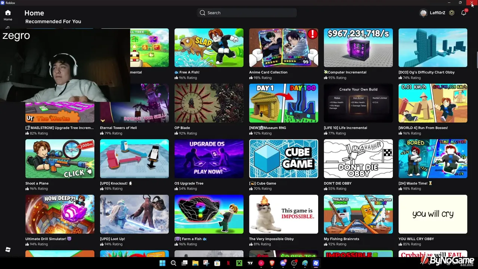Open the OP Blade game thumbnail
478x269 pixels.
click(209, 103)
